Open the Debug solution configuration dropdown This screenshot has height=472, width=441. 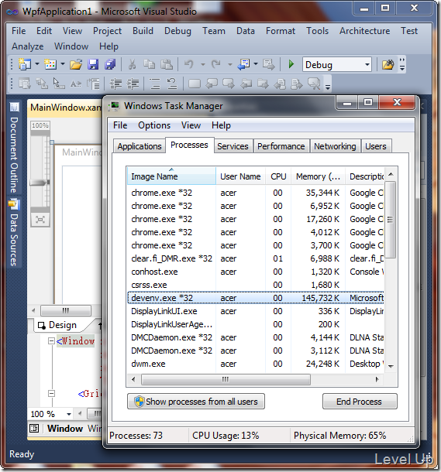click(337, 64)
